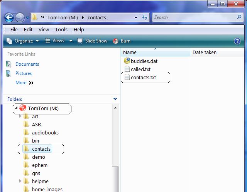The width and height of the screenshot is (247, 192).
Task: Select the demo folder
Action: tap(39, 157)
